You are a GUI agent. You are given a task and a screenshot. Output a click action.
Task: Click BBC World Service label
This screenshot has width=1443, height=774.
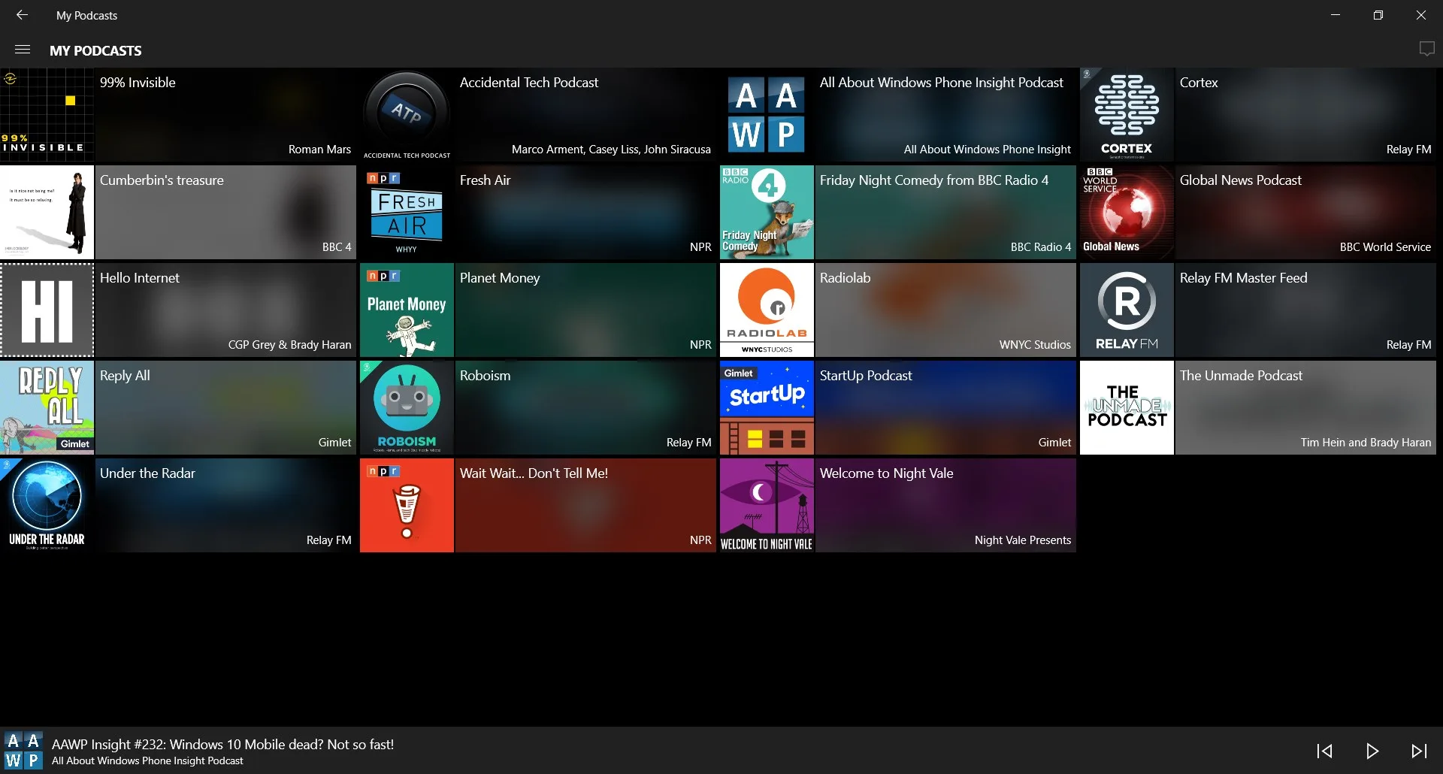(x=1385, y=247)
